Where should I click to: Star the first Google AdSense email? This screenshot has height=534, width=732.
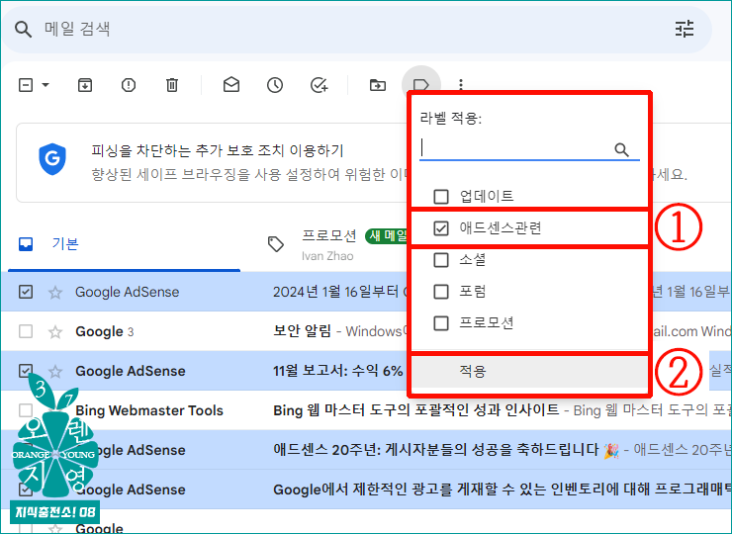click(55, 292)
